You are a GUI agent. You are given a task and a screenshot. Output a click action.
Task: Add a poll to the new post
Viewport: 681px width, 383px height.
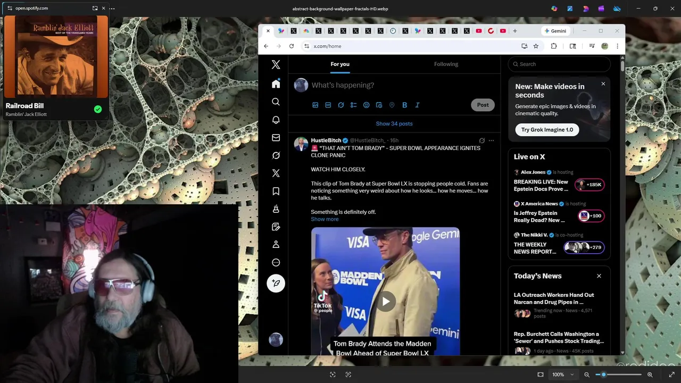click(353, 105)
